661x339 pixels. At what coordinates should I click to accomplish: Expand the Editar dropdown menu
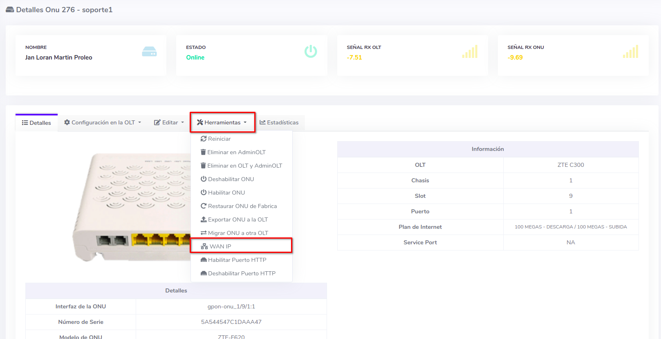169,122
